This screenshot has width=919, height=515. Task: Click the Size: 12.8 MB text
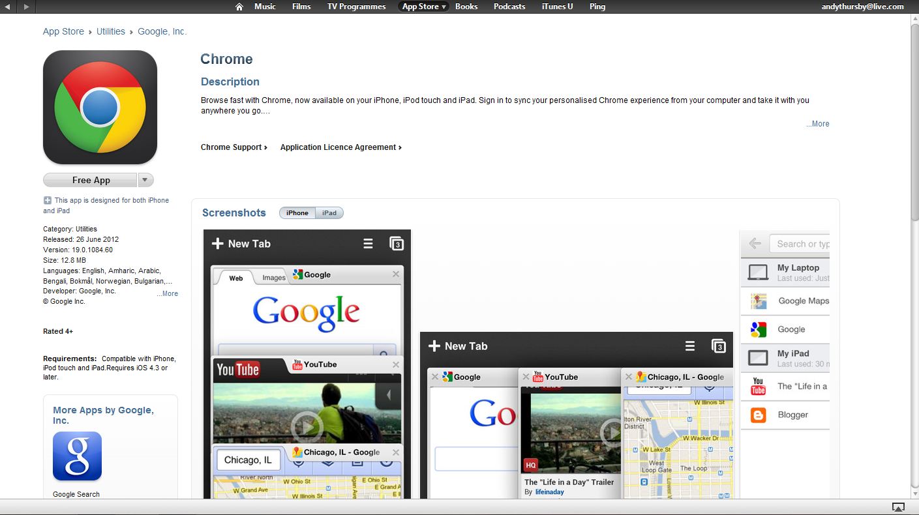(65, 260)
